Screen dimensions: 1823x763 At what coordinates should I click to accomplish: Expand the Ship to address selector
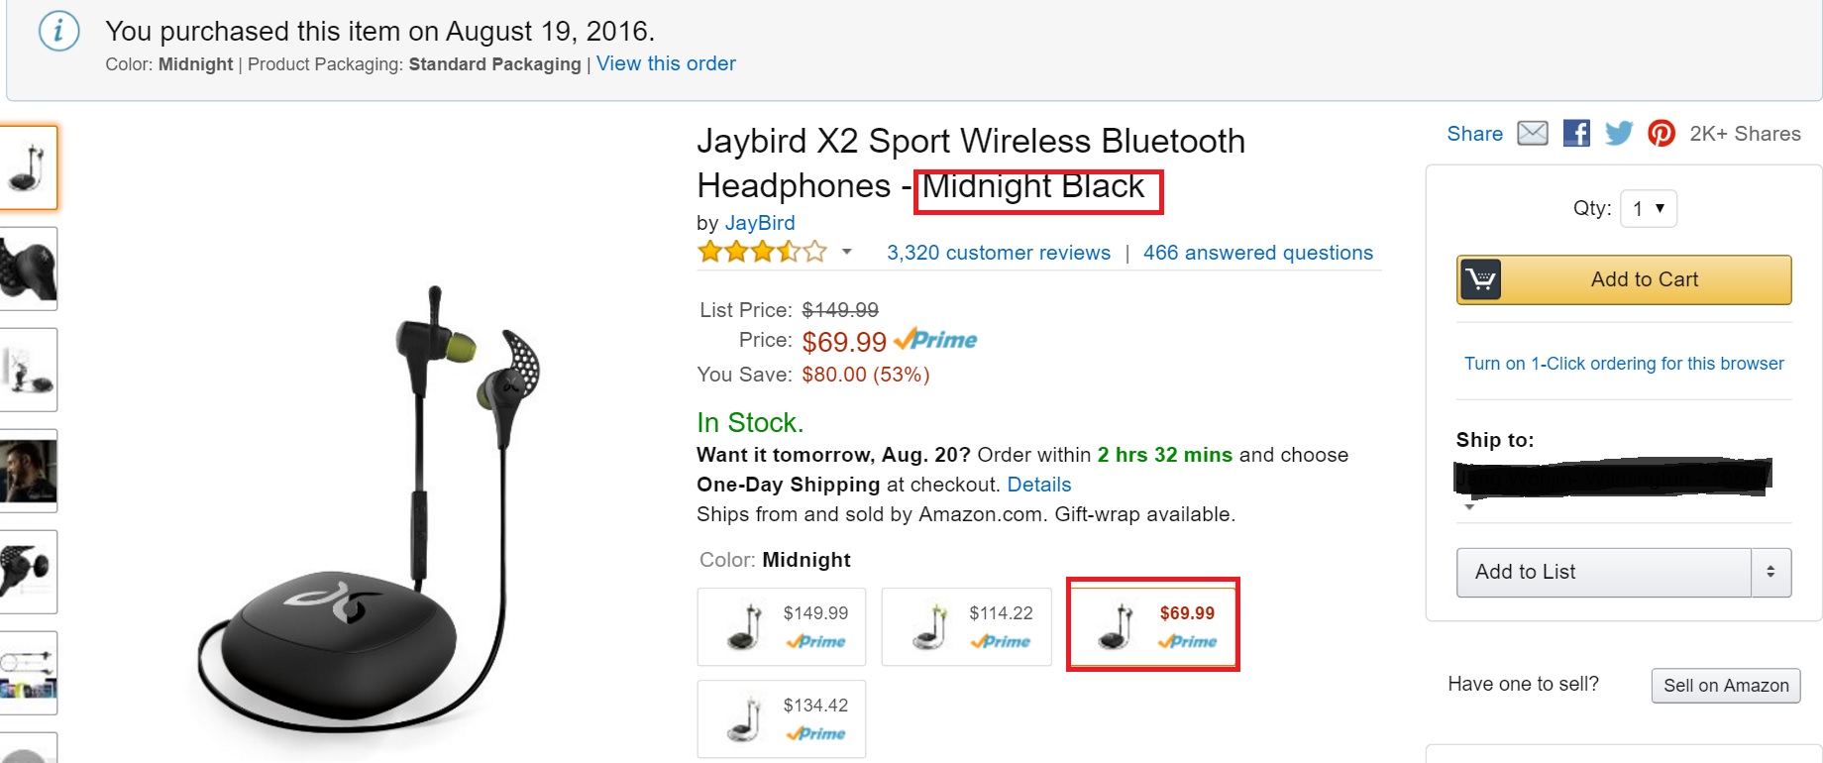tap(1470, 507)
